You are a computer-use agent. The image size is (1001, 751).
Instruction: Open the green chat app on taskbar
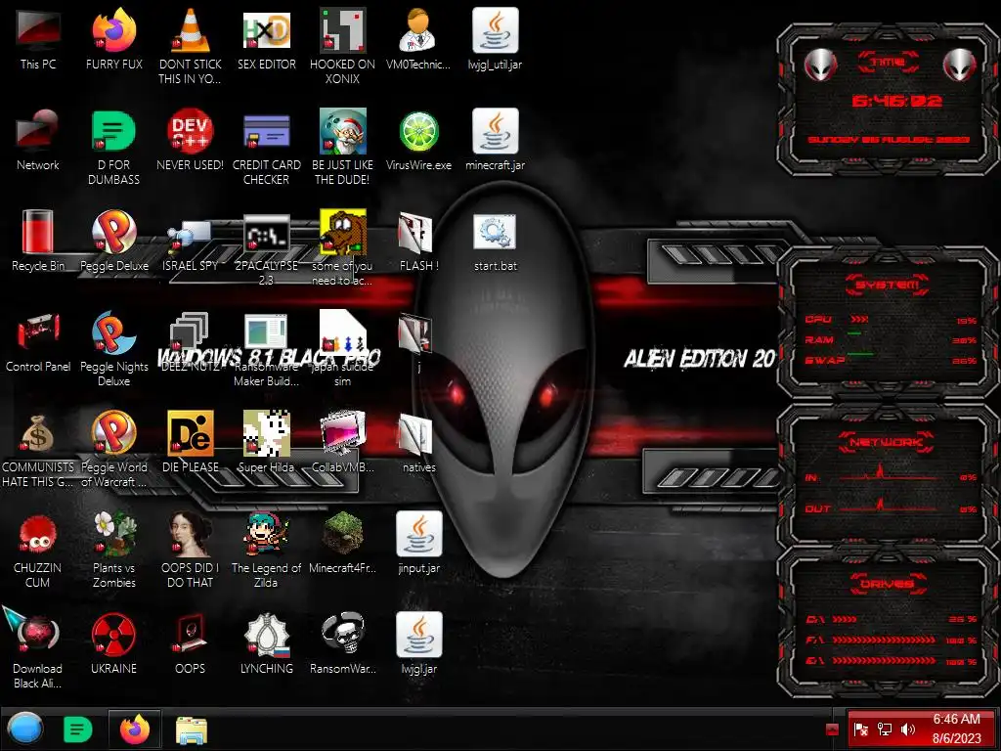(78, 729)
